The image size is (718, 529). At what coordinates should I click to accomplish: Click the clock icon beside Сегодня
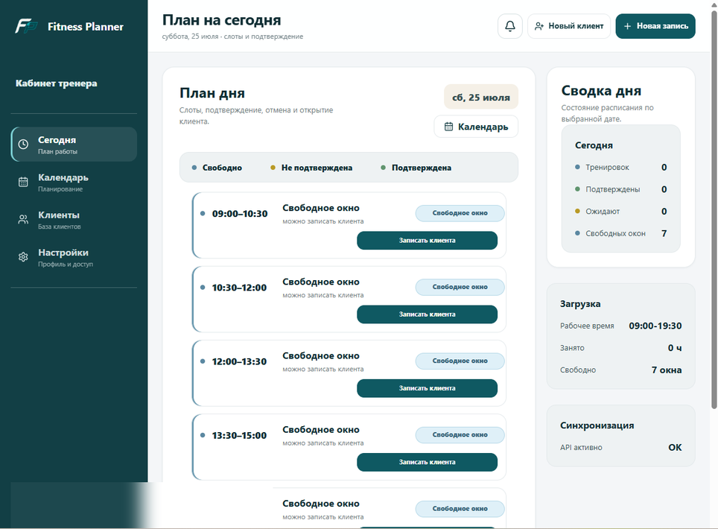coord(23,145)
